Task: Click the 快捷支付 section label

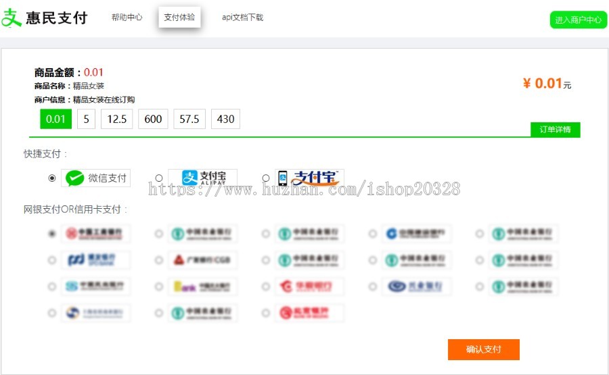Action: (x=45, y=154)
